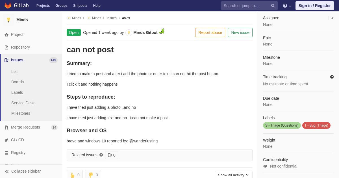Open issue Boards

point(18,82)
